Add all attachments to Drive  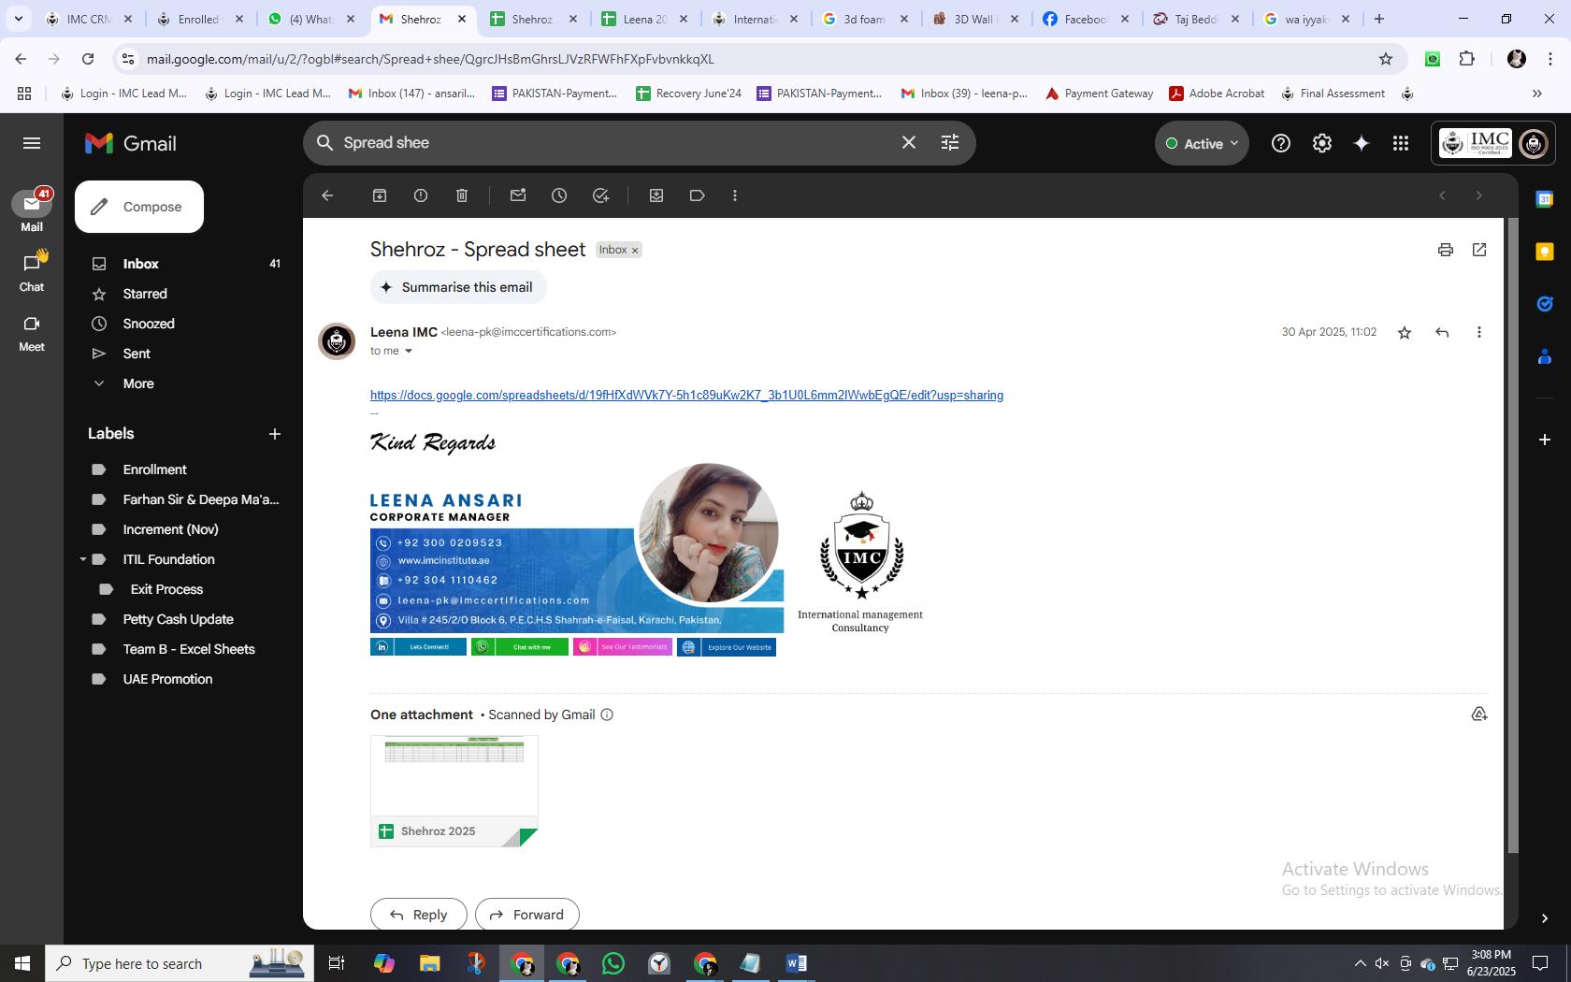pos(1479,715)
